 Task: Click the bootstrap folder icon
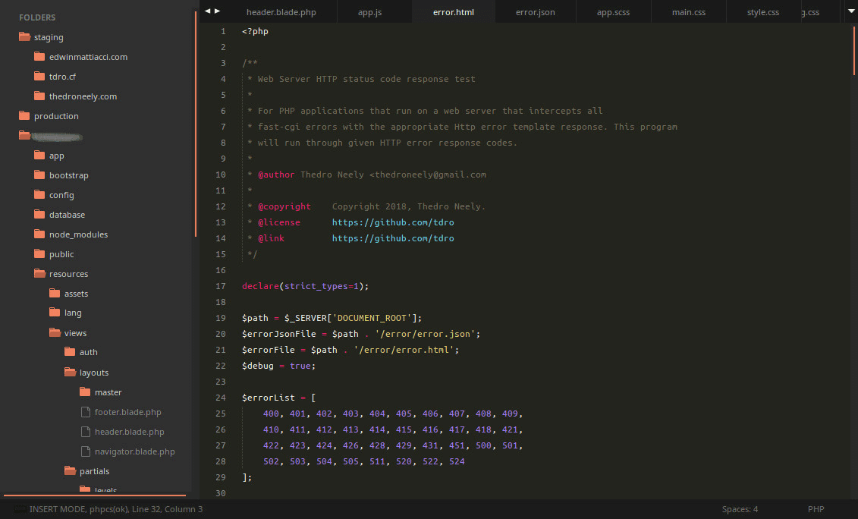tap(39, 175)
